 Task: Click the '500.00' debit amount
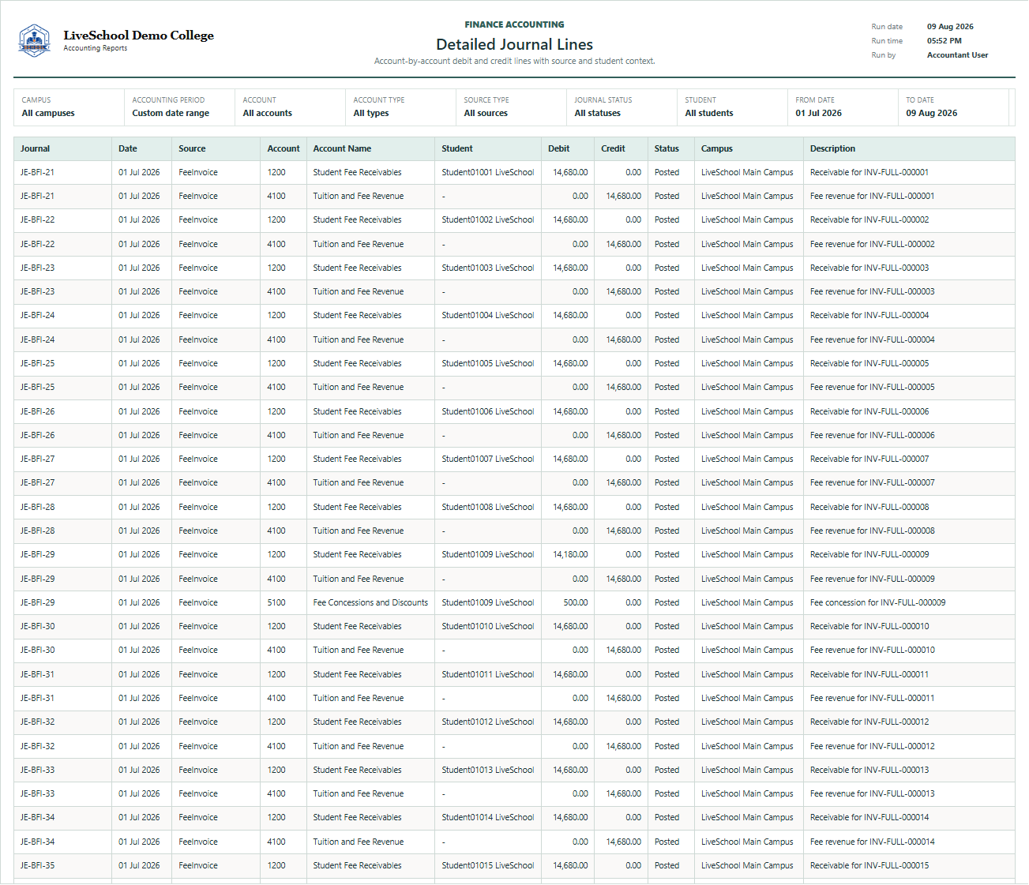576,602
